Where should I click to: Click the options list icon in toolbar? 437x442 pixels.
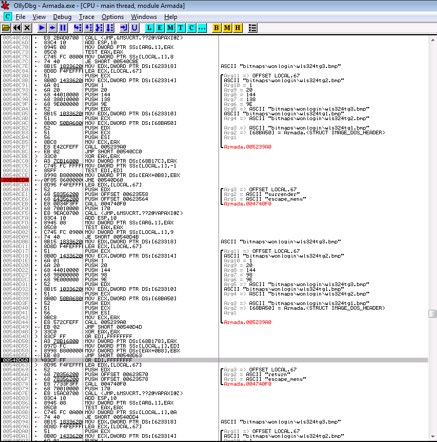(x=252, y=27)
